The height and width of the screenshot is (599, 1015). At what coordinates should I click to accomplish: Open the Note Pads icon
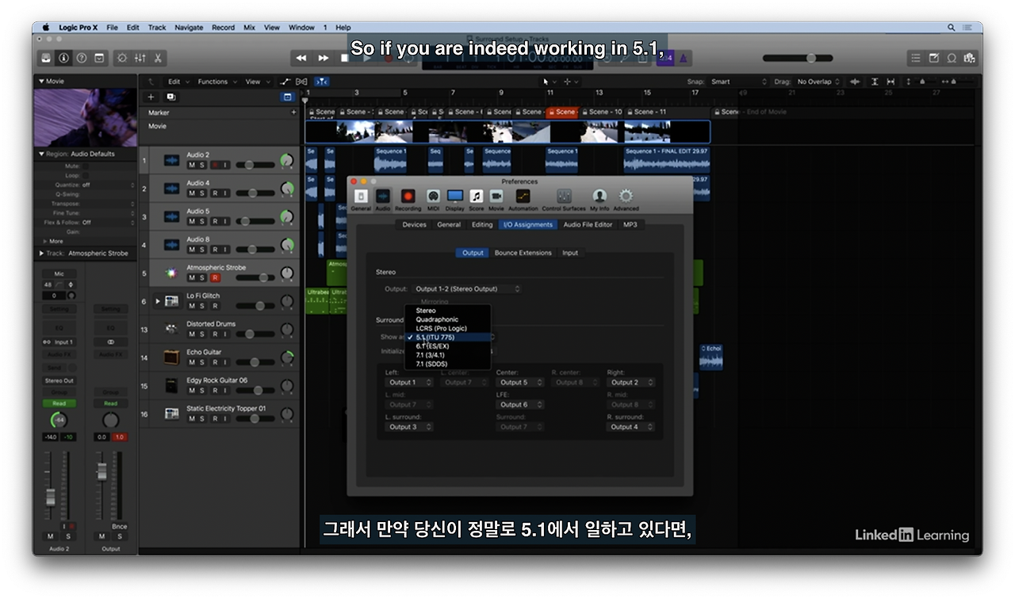933,58
